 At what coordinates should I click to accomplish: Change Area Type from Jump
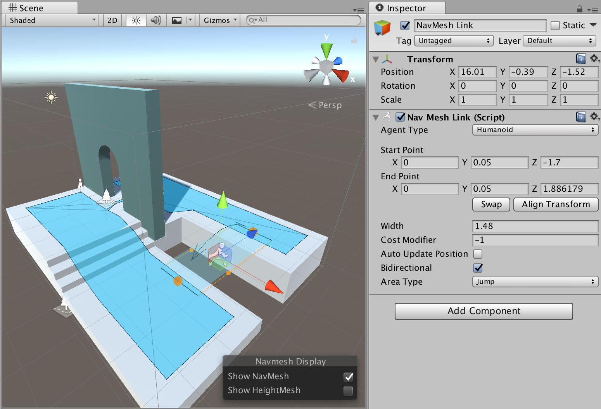coord(535,282)
